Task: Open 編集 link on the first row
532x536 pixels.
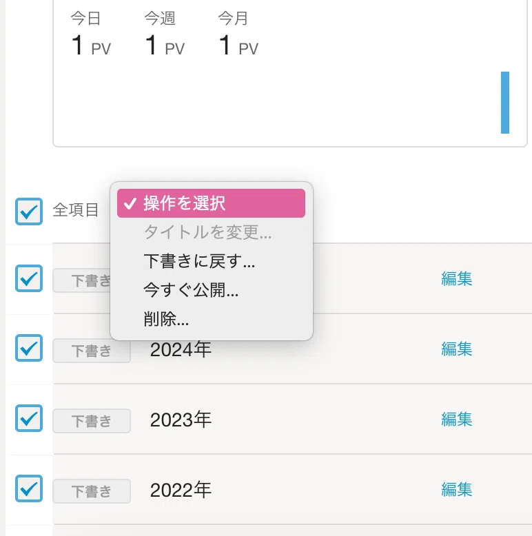Action: click(456, 279)
